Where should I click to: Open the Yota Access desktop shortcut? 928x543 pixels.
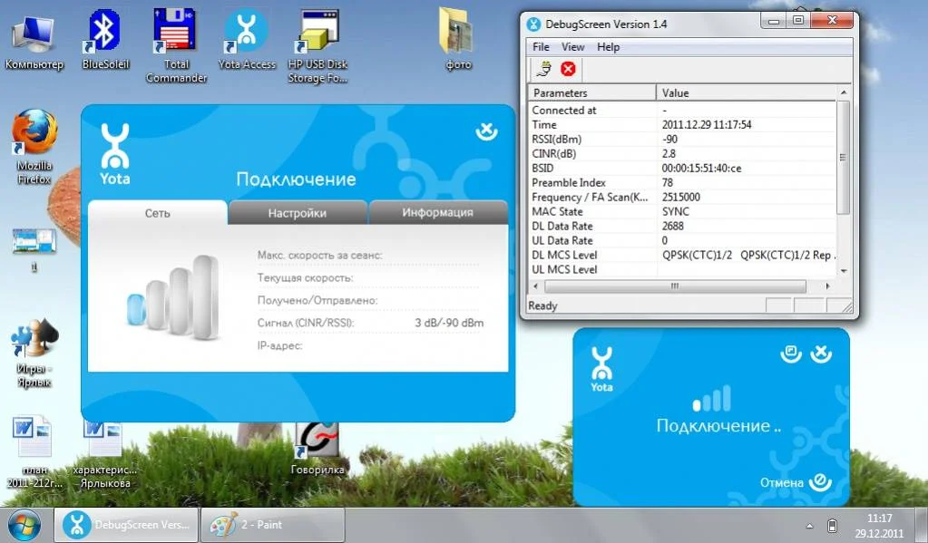pos(246,39)
